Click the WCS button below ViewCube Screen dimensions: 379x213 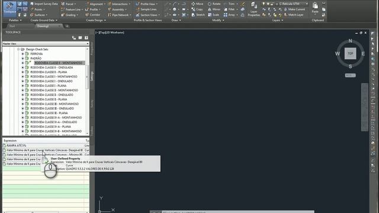[350, 75]
